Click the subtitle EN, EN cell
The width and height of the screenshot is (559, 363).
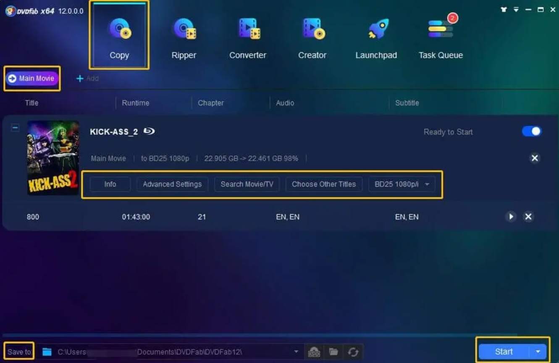pos(407,217)
